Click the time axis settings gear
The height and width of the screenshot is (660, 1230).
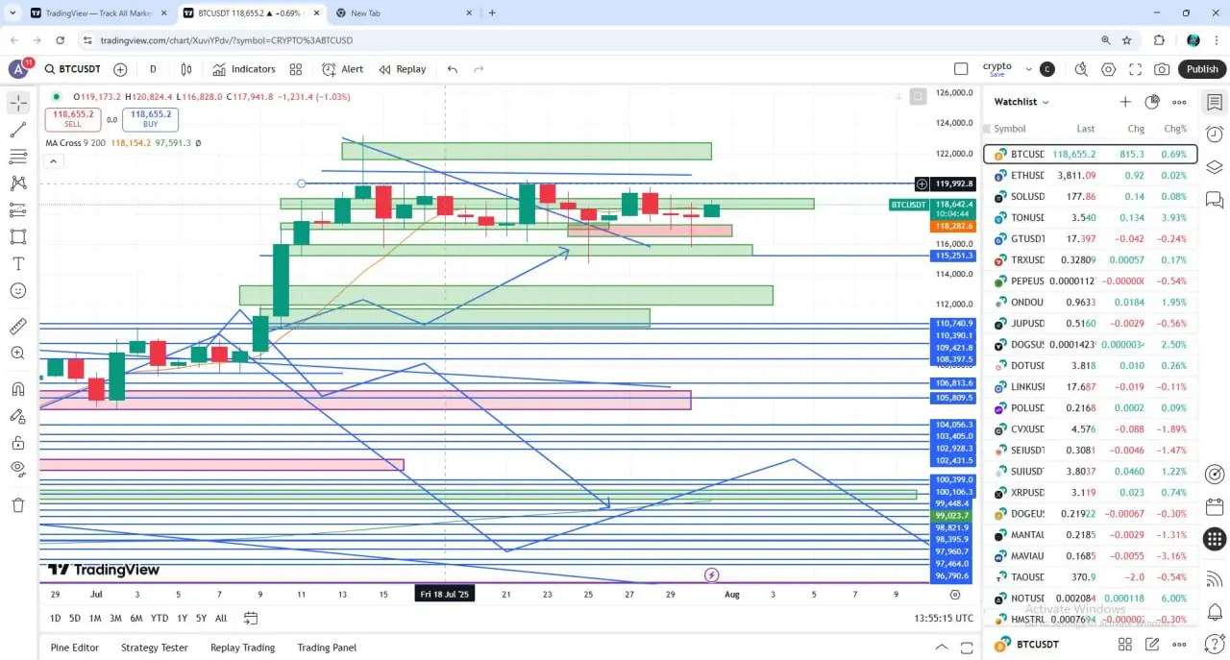954,595
